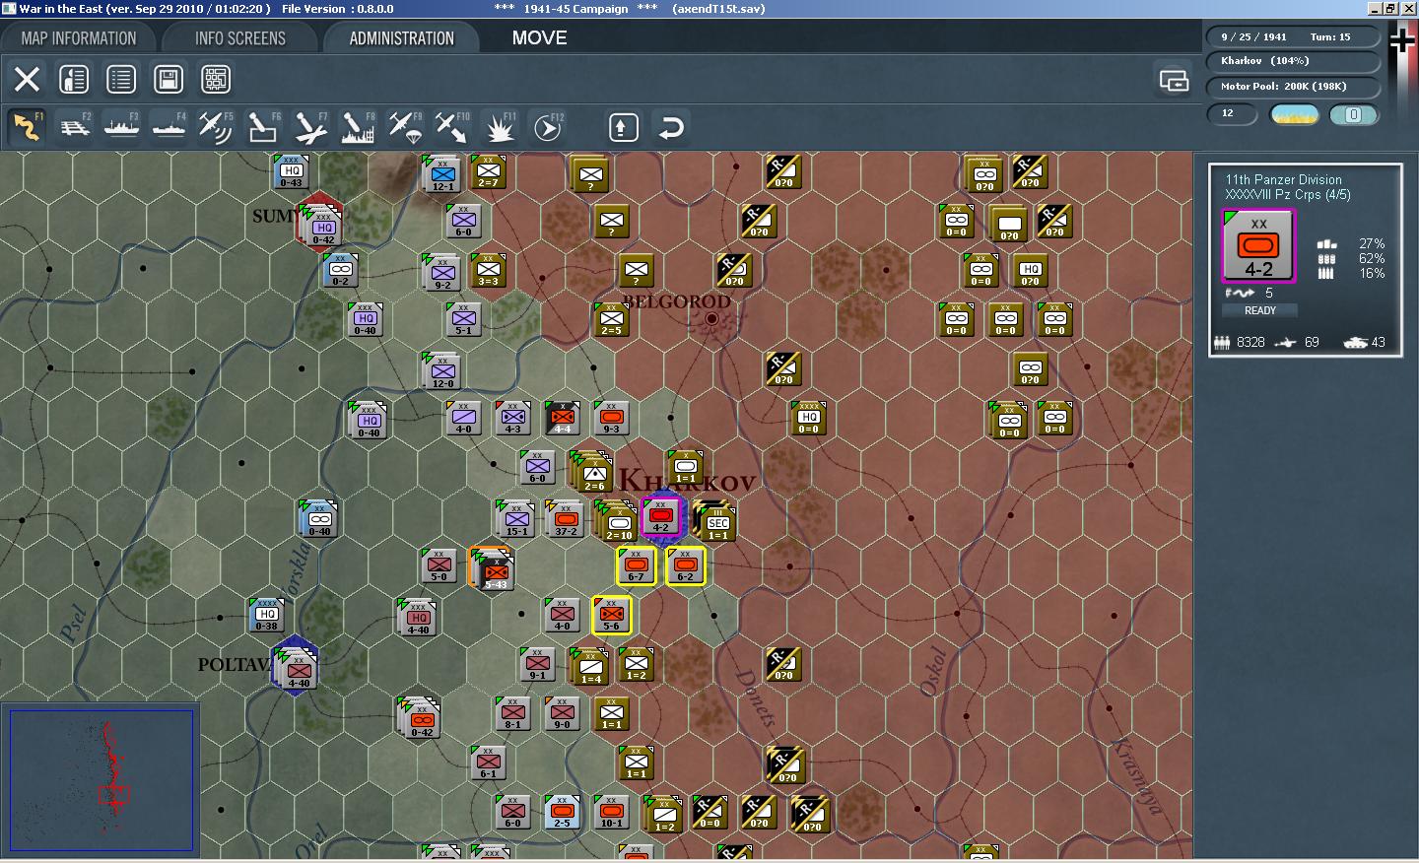Select the Soviet 2=6 unit stack
Image resolution: width=1419 pixels, height=863 pixels.
(x=592, y=471)
